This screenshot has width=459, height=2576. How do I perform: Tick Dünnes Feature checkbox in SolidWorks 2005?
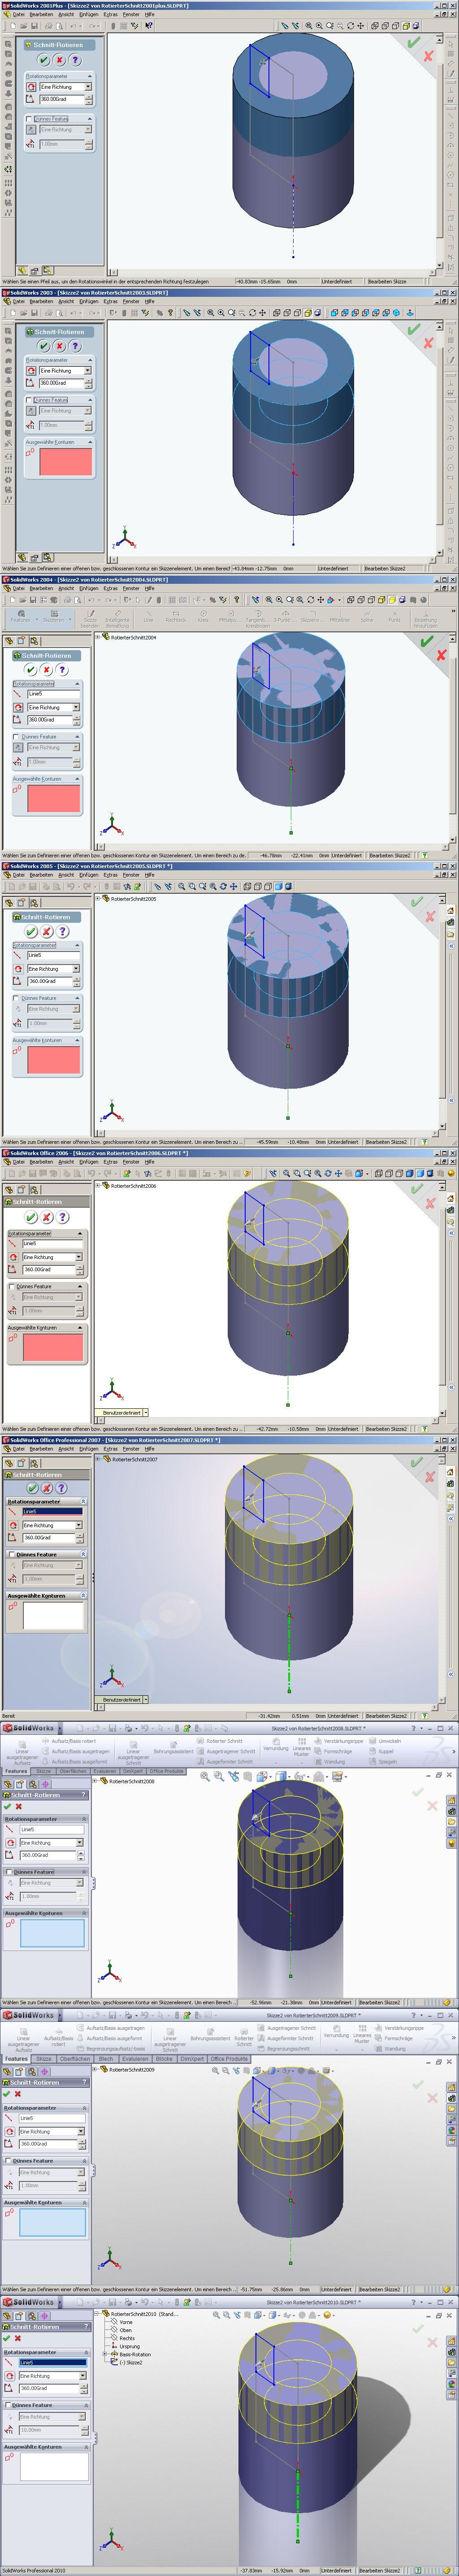[x=17, y=998]
